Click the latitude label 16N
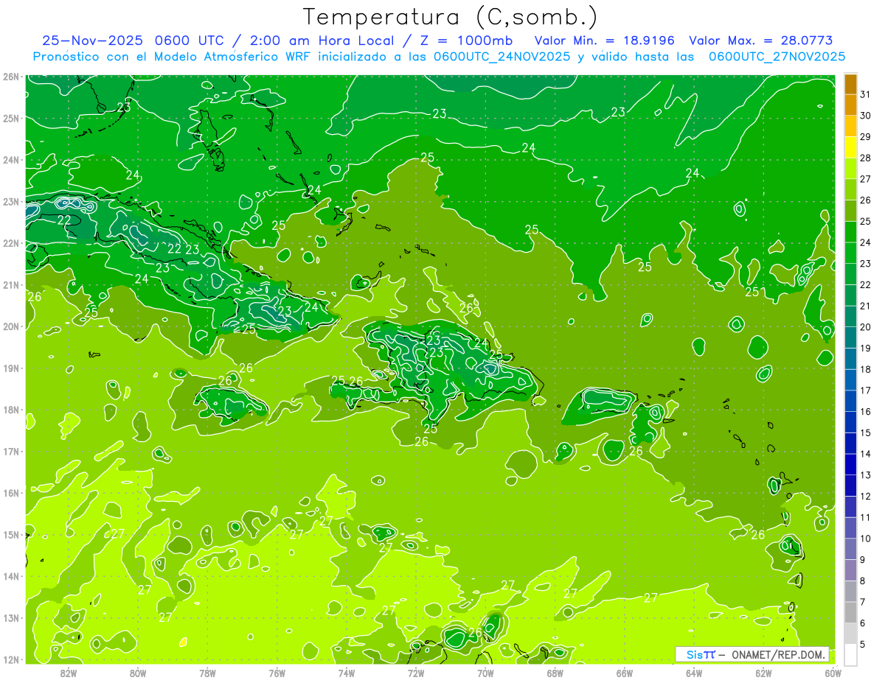 point(11,493)
